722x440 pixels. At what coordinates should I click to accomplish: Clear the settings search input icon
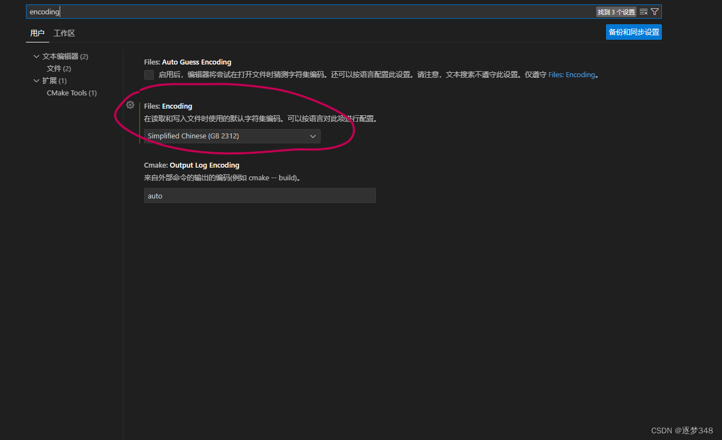(643, 12)
